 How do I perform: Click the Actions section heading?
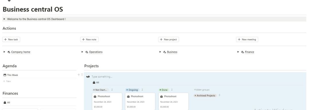(x=9, y=28)
